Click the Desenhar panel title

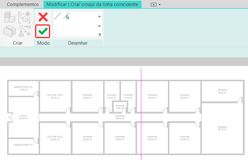[78, 43]
